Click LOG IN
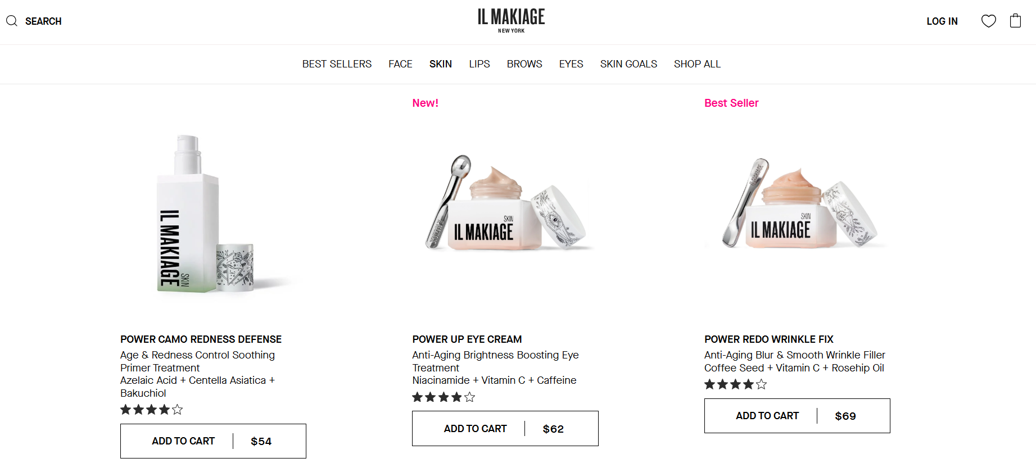Screen dimensions: 1036x472 click(942, 21)
